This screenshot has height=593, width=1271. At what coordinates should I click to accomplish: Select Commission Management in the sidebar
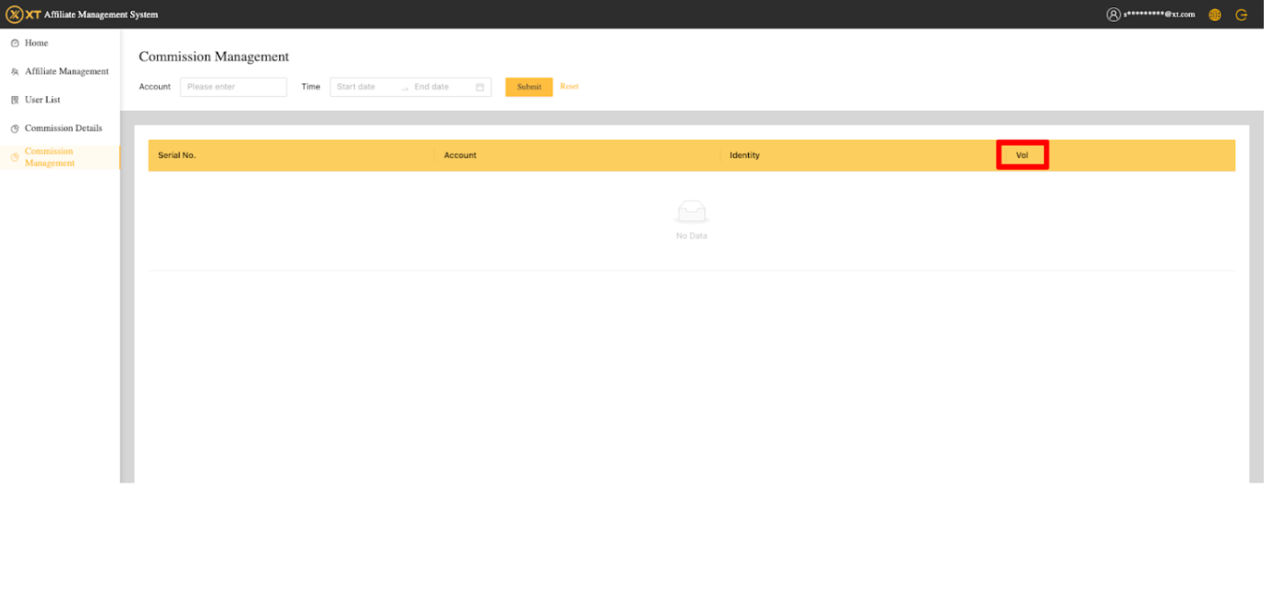pyautogui.click(x=49, y=157)
